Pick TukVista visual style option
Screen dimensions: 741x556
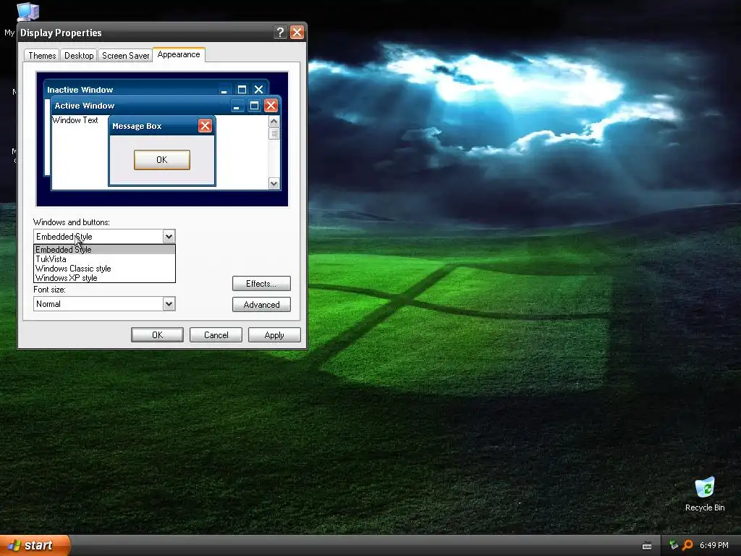pos(104,258)
